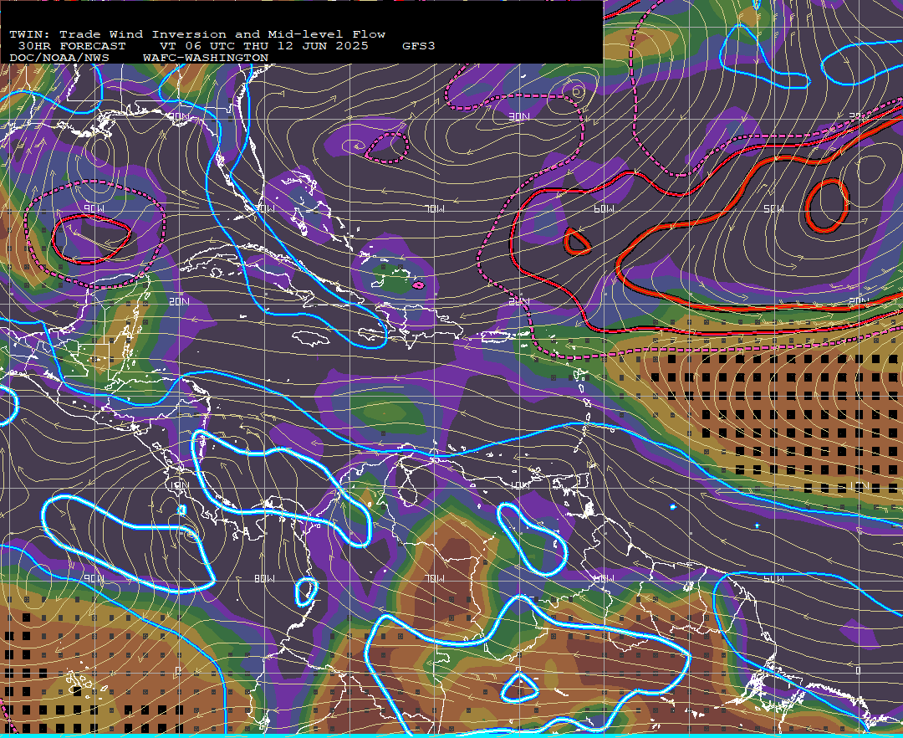This screenshot has width=903, height=738.
Task: Click the 90W label inside the Gulf of Mexico dashed contour
Action: pyautogui.click(x=94, y=208)
